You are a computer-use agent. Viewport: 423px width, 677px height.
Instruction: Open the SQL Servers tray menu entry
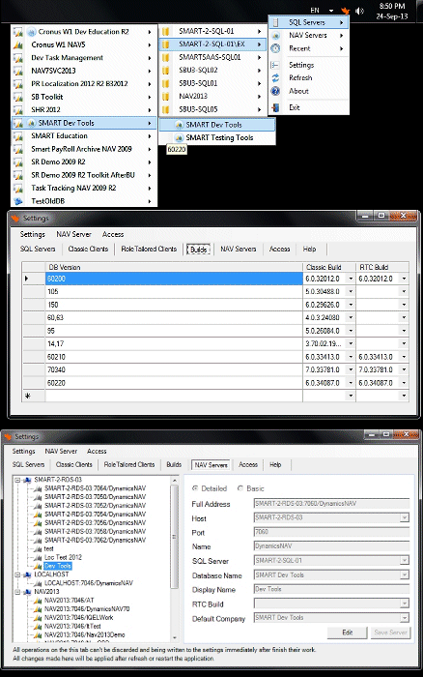point(308,22)
